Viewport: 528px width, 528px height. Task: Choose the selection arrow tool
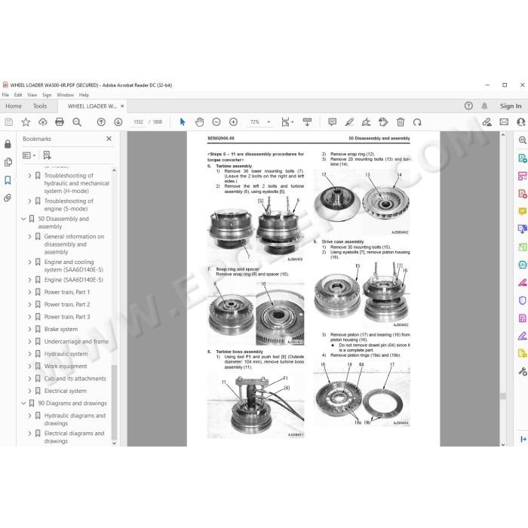[183, 122]
